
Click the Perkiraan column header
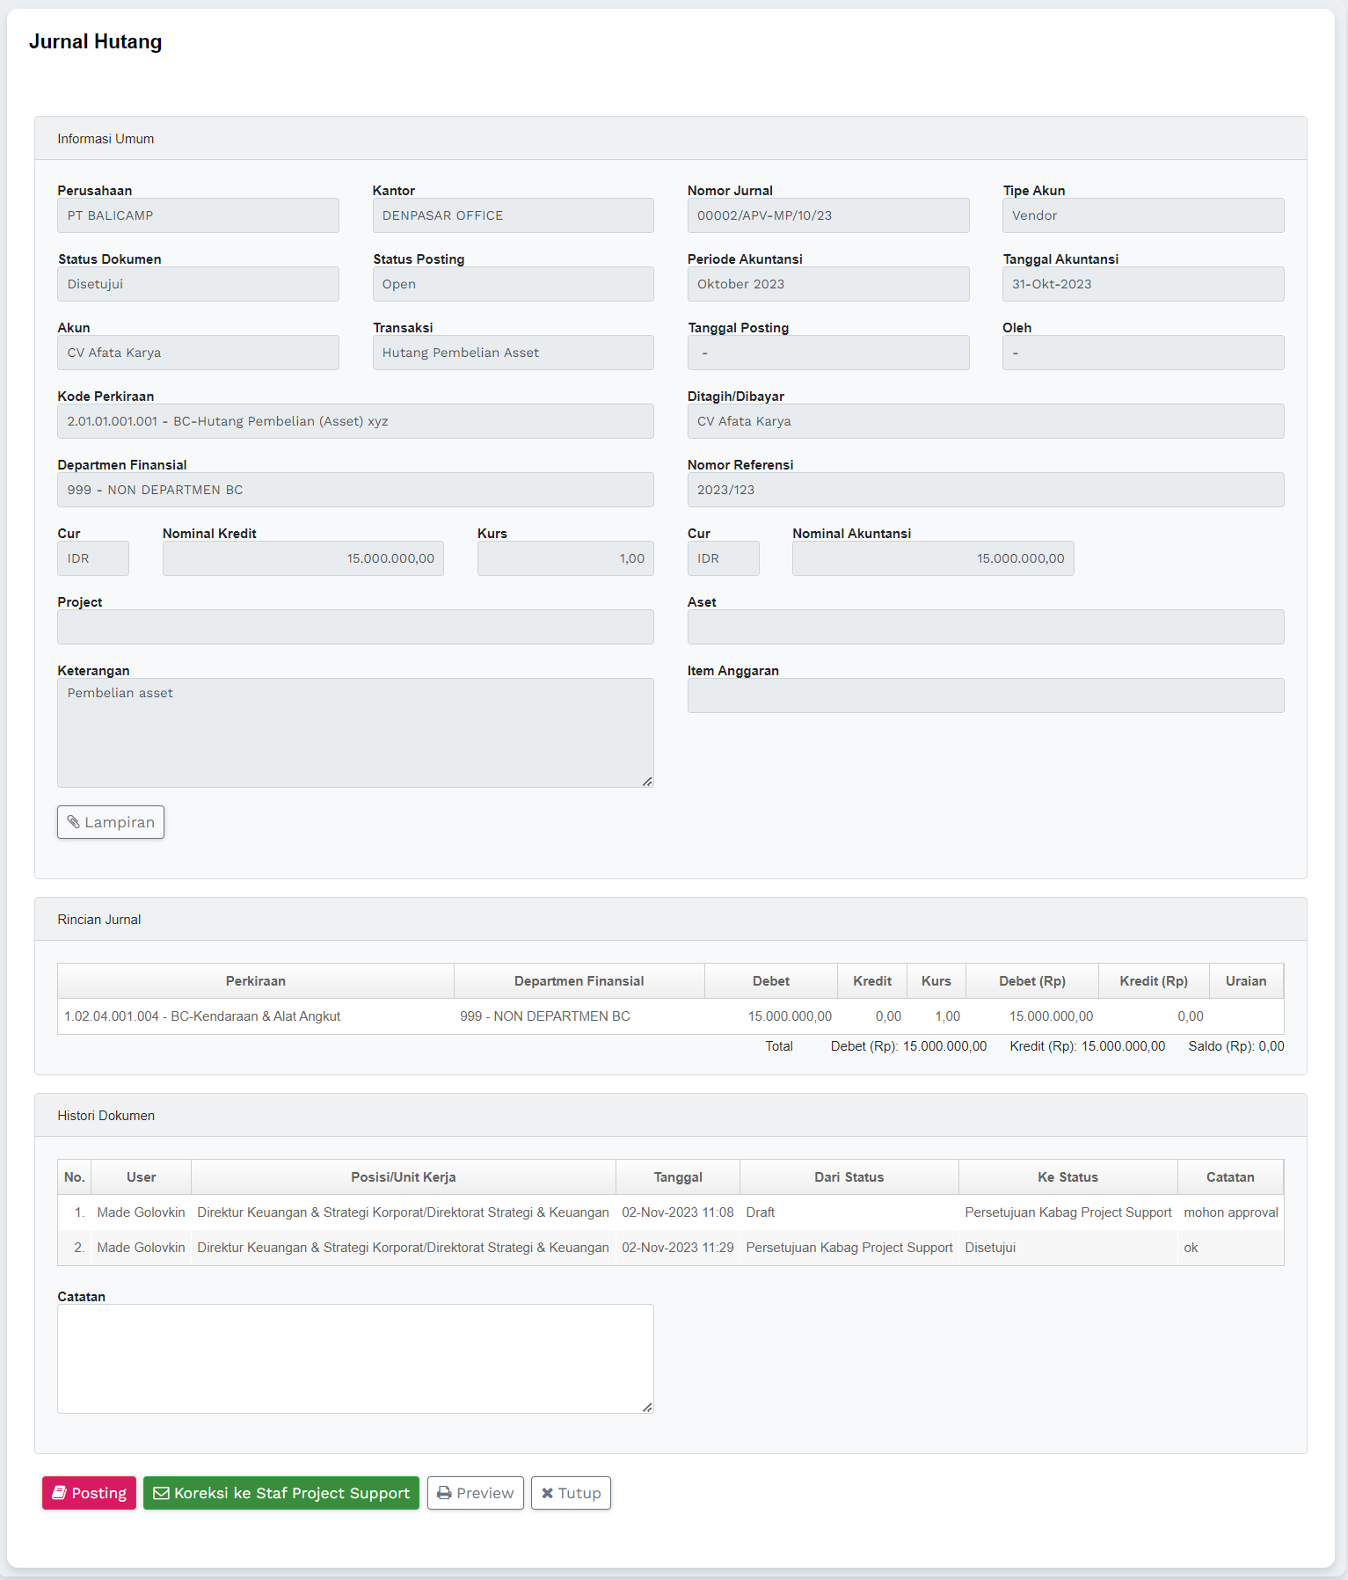tap(255, 981)
